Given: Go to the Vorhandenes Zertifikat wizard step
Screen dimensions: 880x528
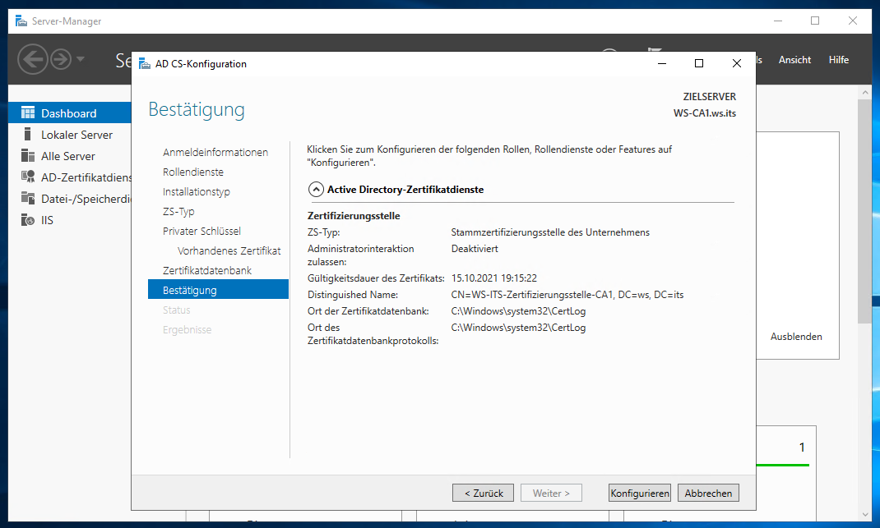Looking at the screenshot, I should point(229,250).
